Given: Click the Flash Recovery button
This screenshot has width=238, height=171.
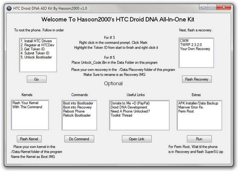Looking at the screenshot, I should pyautogui.click(x=197, y=79).
